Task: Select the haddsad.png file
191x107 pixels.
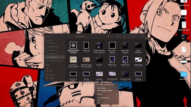Action: click(138, 59)
